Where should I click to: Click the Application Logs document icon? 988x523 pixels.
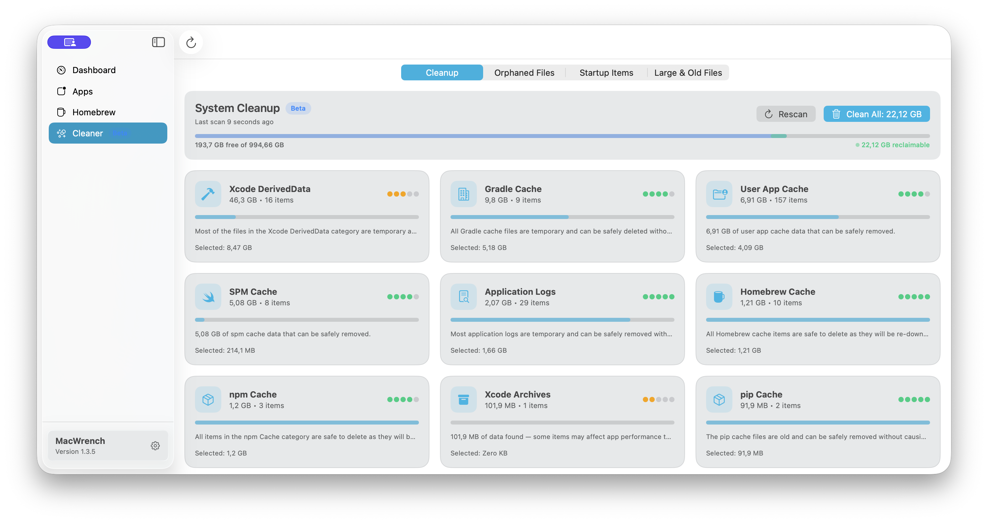(463, 297)
